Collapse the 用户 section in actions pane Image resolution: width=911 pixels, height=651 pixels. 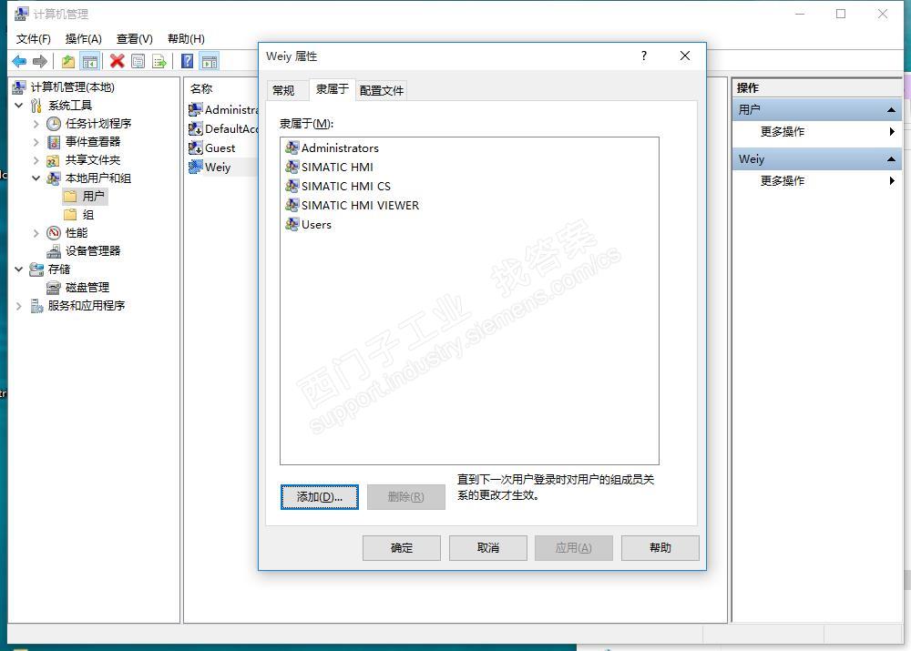891,110
